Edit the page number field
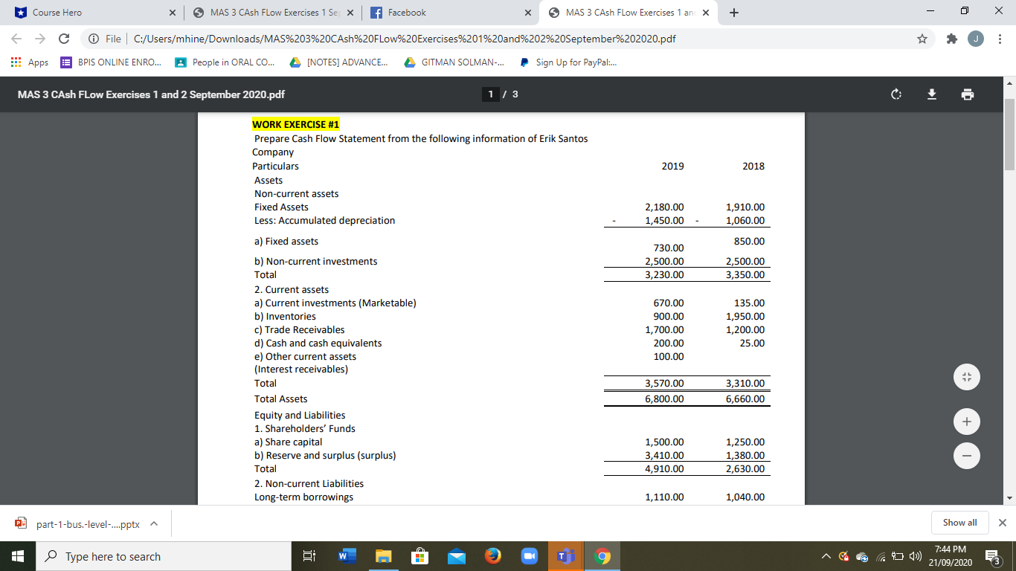 coord(490,94)
